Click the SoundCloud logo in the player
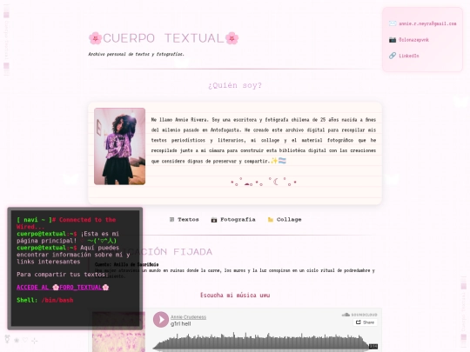Screen dimensions: 470x352 coord(359,315)
